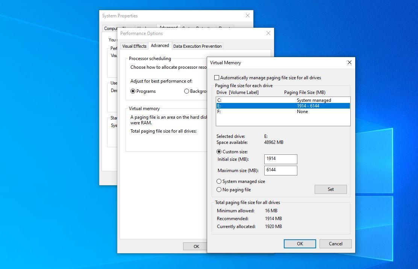418x269 pixels.
Task: Click the Drive [Volume Label] column header
Action: point(237,92)
